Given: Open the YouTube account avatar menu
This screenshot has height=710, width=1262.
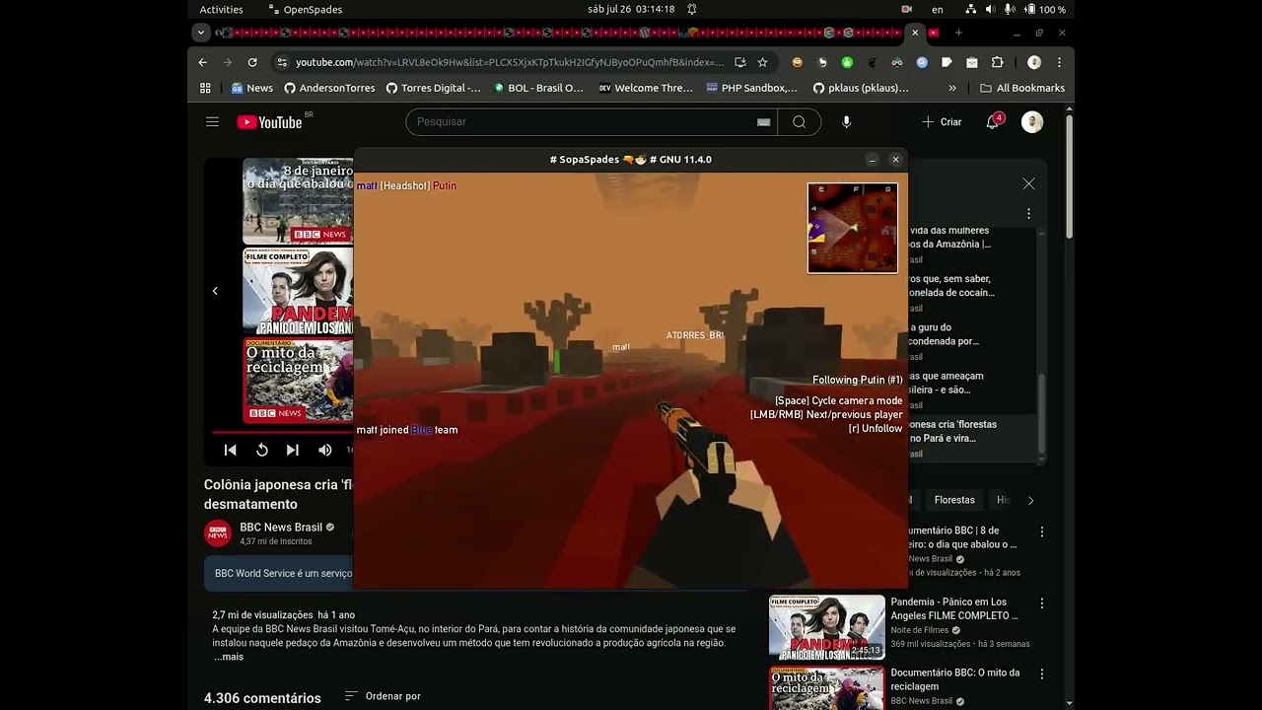Looking at the screenshot, I should click(x=1032, y=122).
